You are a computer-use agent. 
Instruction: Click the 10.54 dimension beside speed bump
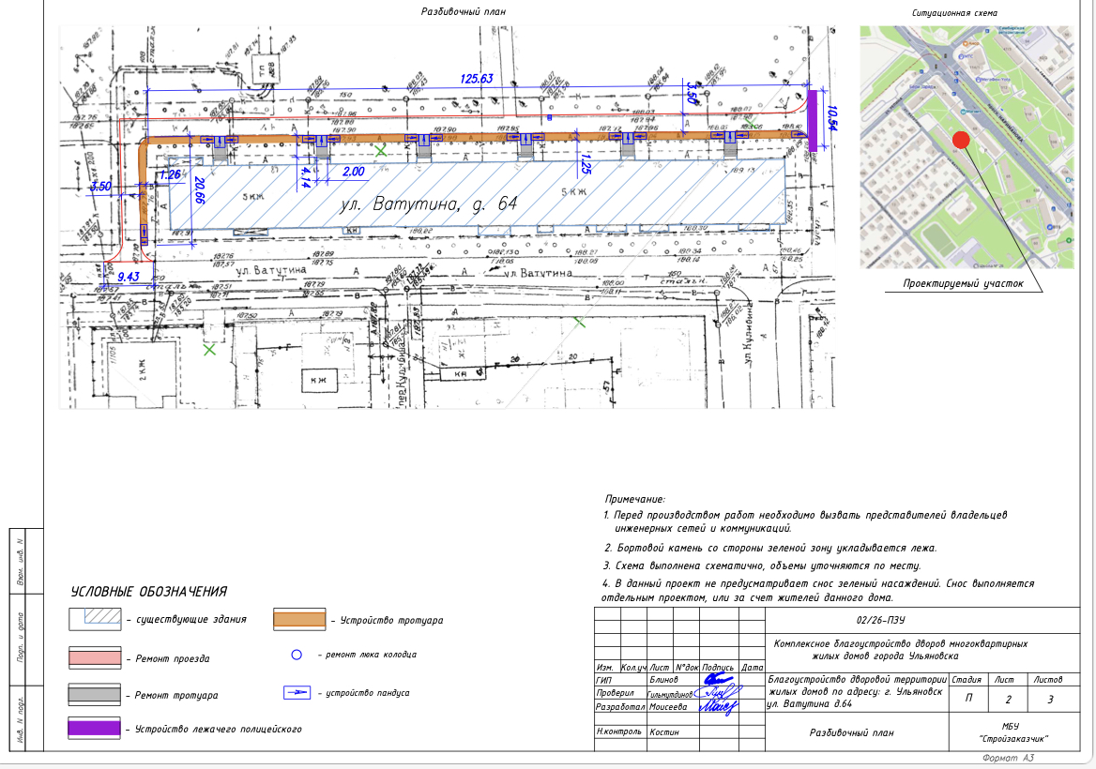831,119
